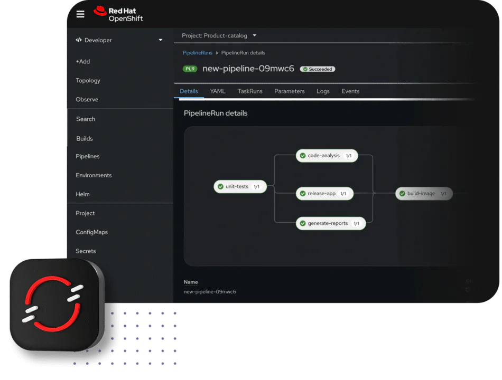Click the code-analysis task node
Screen dimensions: 502x380
pyautogui.click(x=326, y=155)
